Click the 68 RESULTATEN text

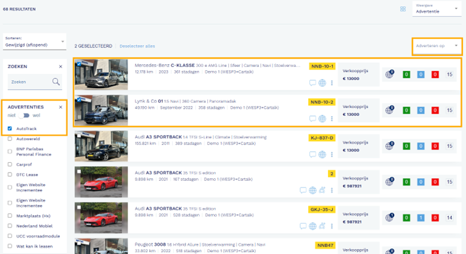19,9
